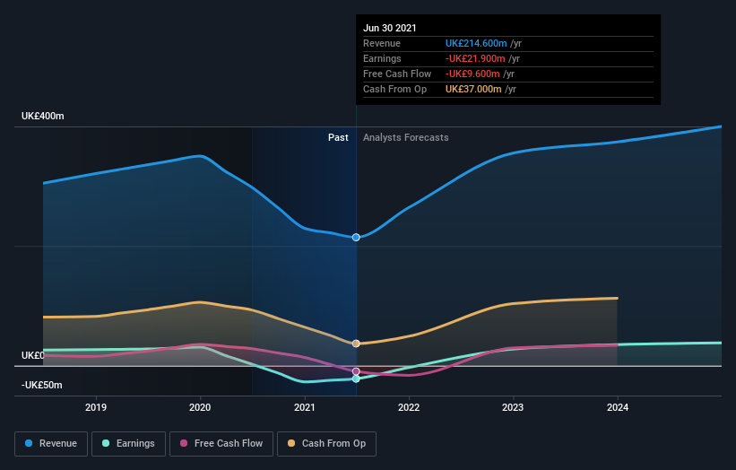Toggle the Earnings legend button
This screenshot has height=470, width=736.
(128, 444)
